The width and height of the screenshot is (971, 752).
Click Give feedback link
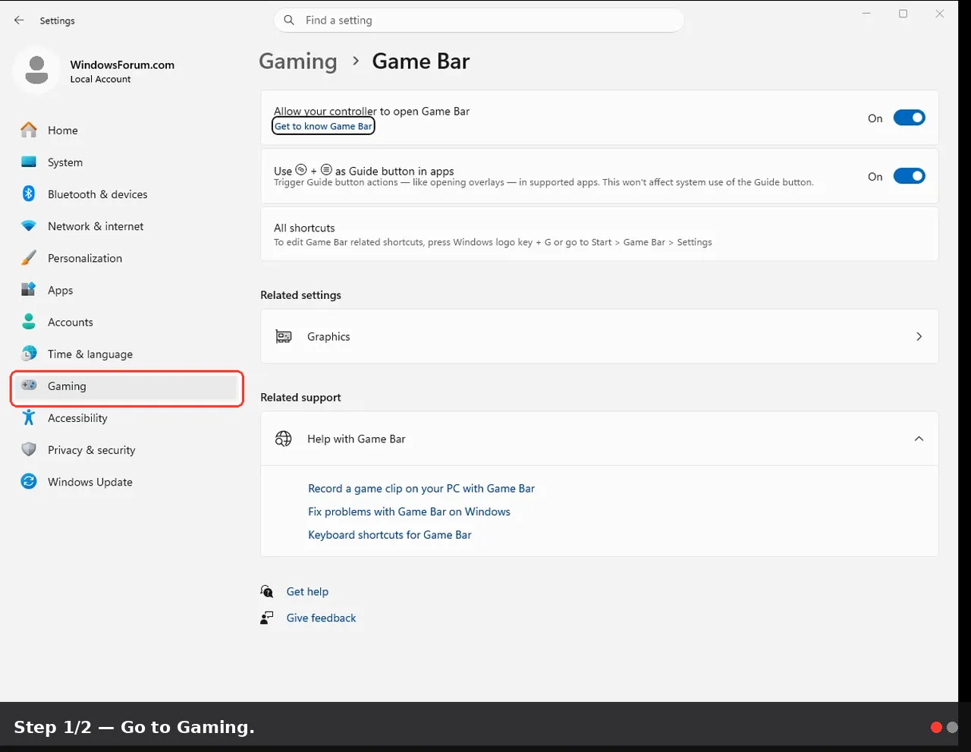pos(321,618)
